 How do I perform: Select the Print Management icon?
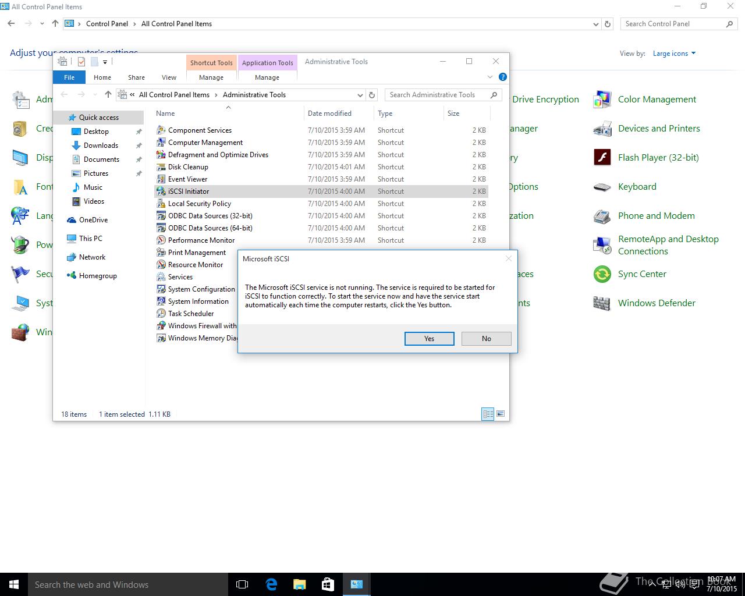[161, 253]
